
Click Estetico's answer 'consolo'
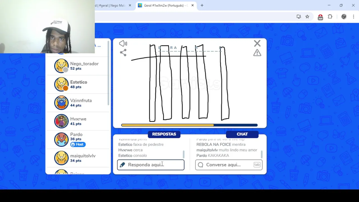pyautogui.click(x=140, y=155)
